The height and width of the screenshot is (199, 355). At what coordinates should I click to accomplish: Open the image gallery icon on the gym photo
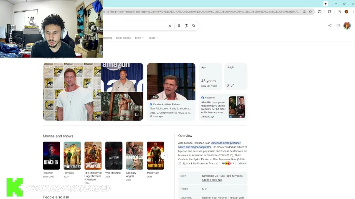point(137,114)
